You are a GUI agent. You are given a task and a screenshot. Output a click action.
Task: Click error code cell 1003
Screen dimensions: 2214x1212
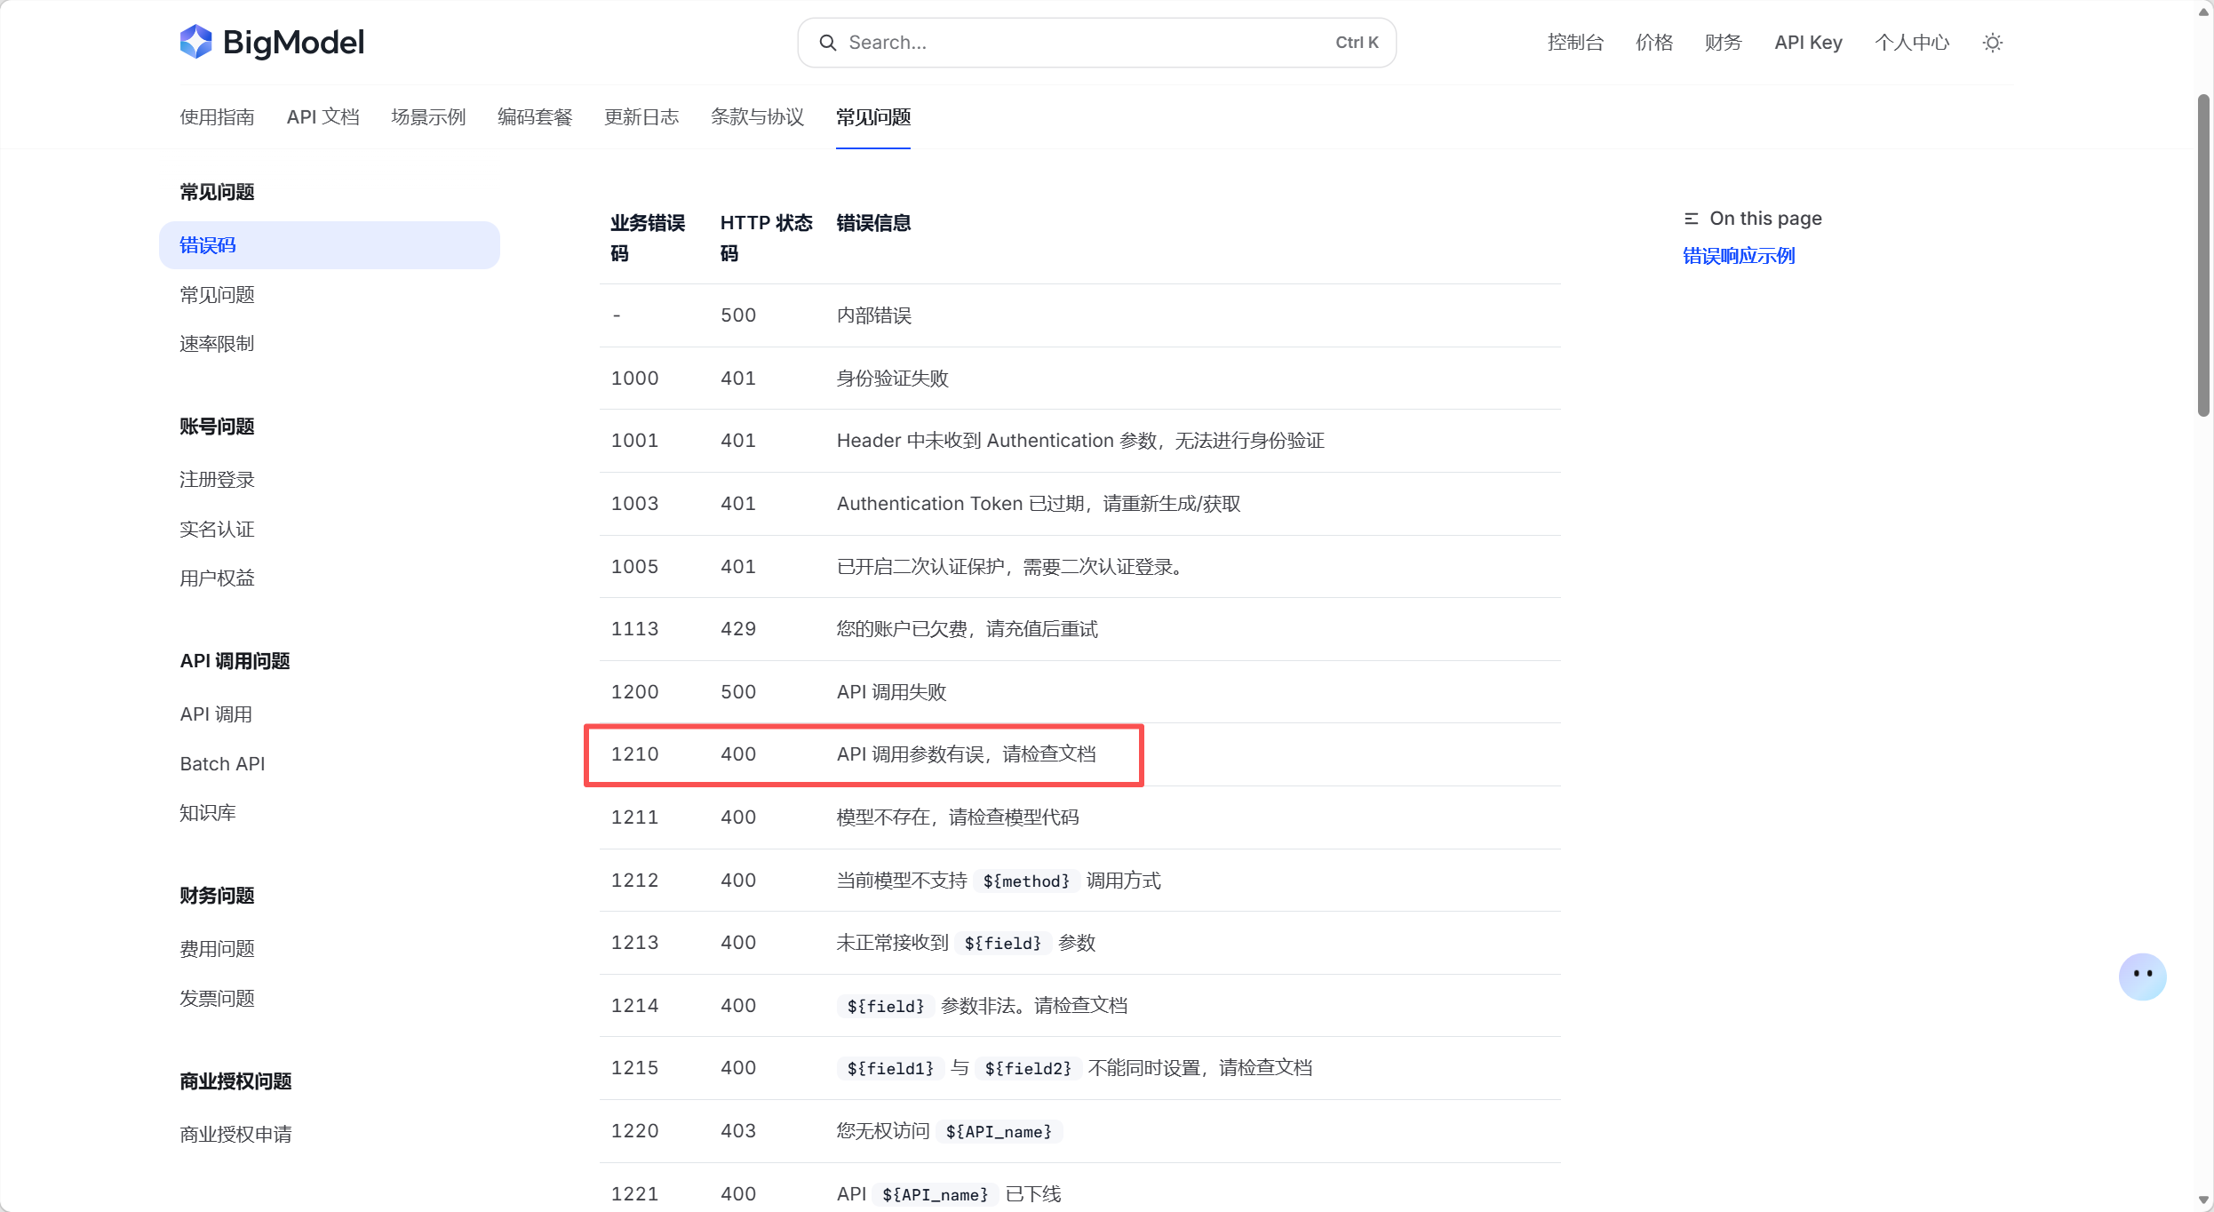point(634,504)
